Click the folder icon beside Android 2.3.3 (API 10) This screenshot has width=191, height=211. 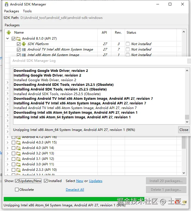point(18,170)
